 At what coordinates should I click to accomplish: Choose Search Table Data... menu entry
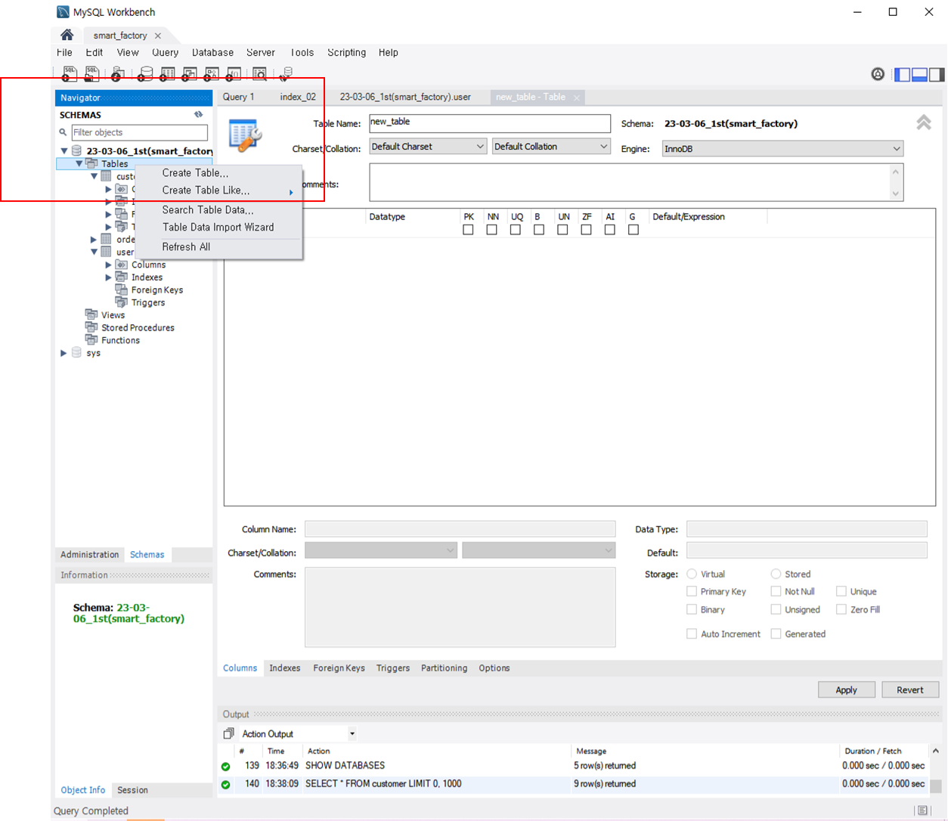click(x=218, y=210)
